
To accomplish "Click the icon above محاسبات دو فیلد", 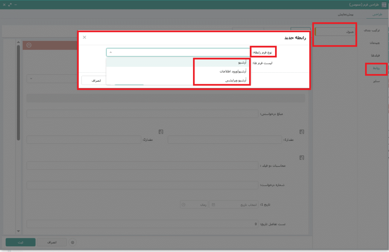I will (x=302, y=157).
